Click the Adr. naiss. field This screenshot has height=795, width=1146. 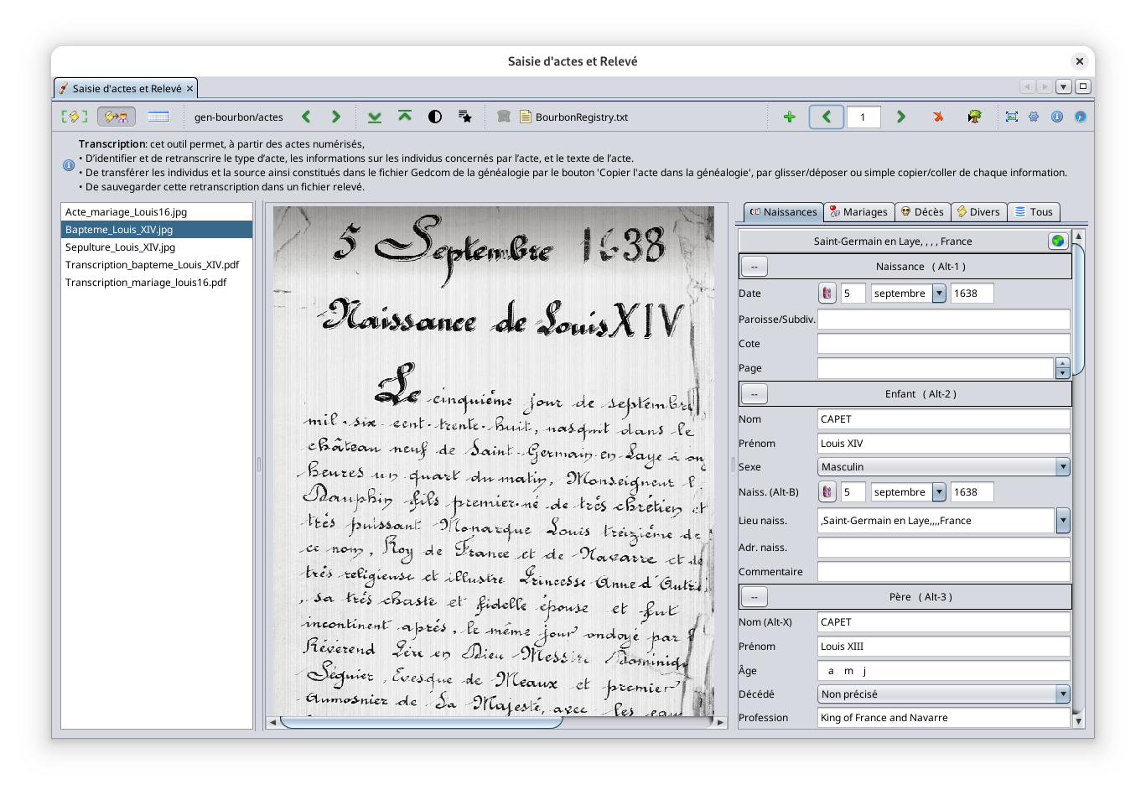pos(944,548)
